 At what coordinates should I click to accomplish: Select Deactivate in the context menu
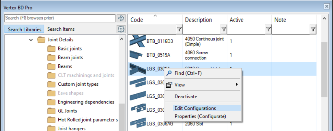tap(186, 96)
